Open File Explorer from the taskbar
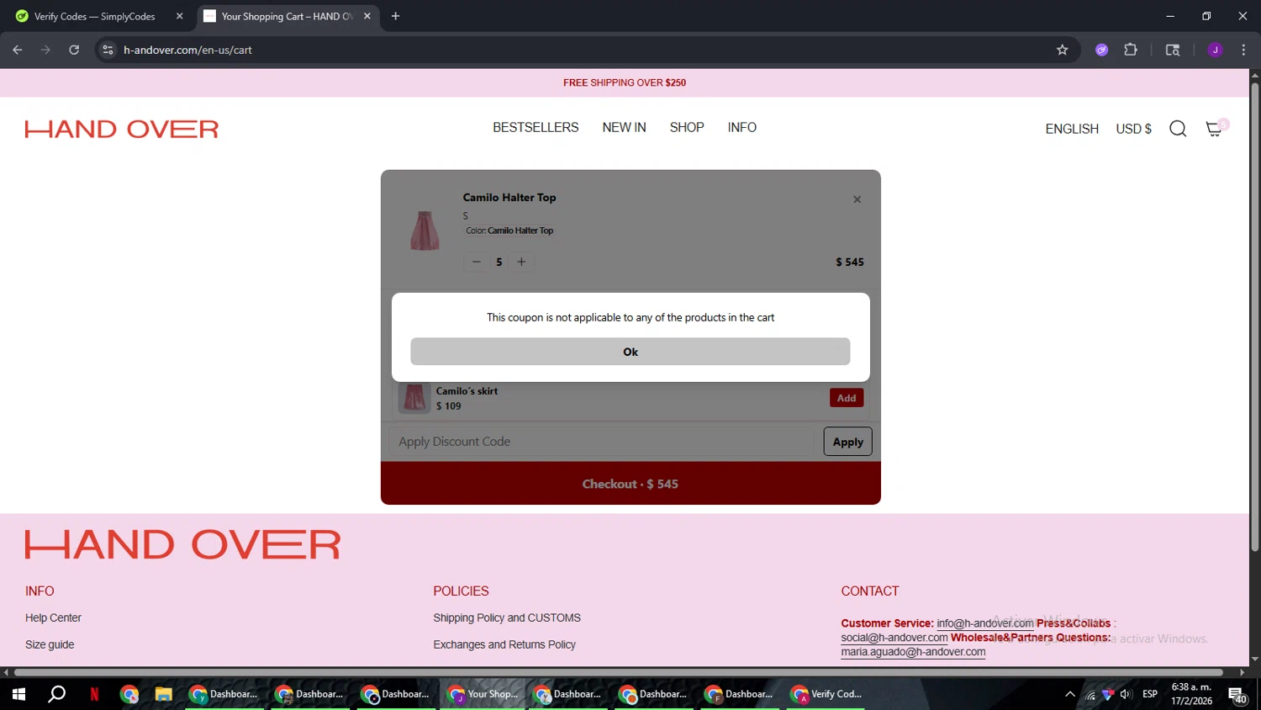Viewport: 1261px width, 710px height. (x=163, y=694)
